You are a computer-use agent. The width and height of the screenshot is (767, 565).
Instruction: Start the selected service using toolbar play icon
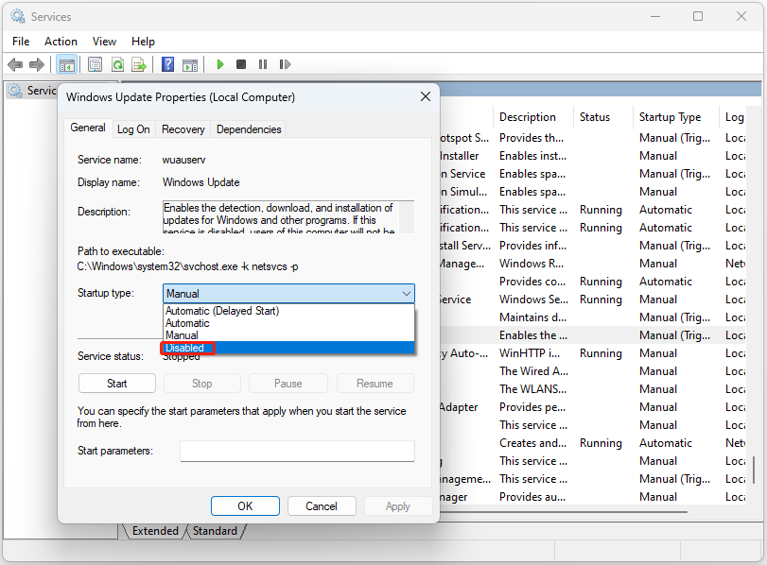point(219,64)
